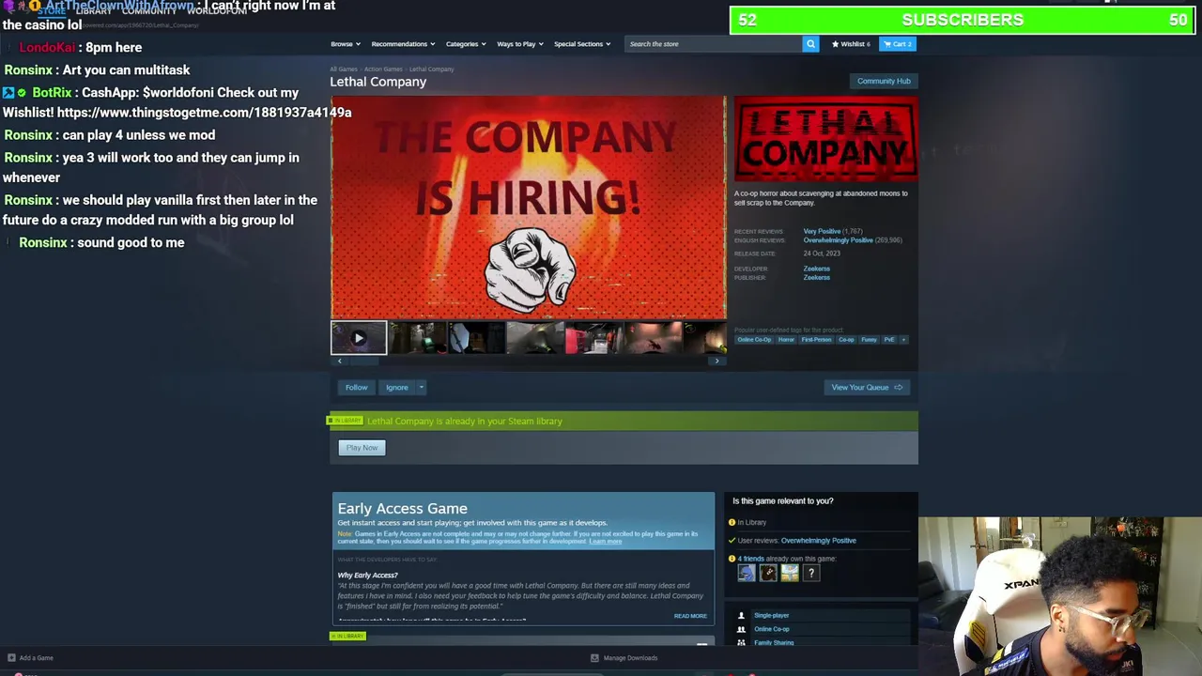Open the Zeekerss publisher link
This screenshot has height=676, width=1202.
pos(816,278)
